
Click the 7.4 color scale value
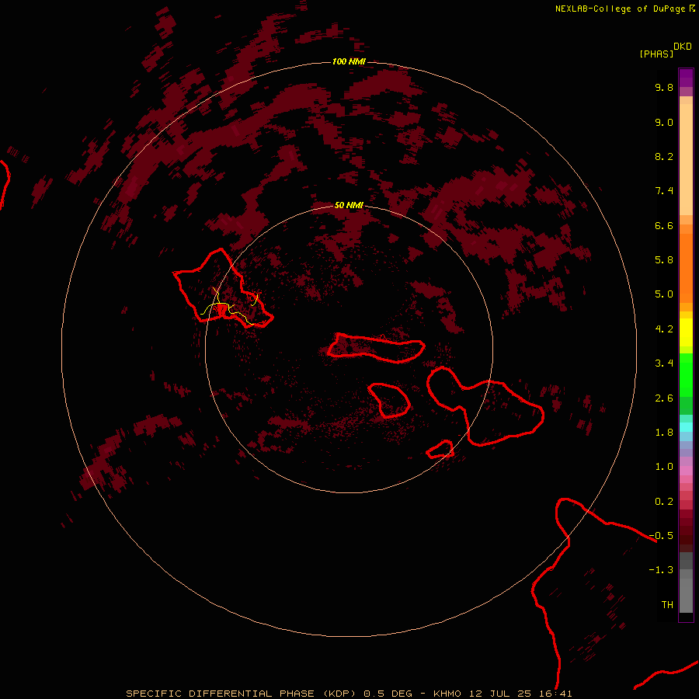click(x=664, y=191)
